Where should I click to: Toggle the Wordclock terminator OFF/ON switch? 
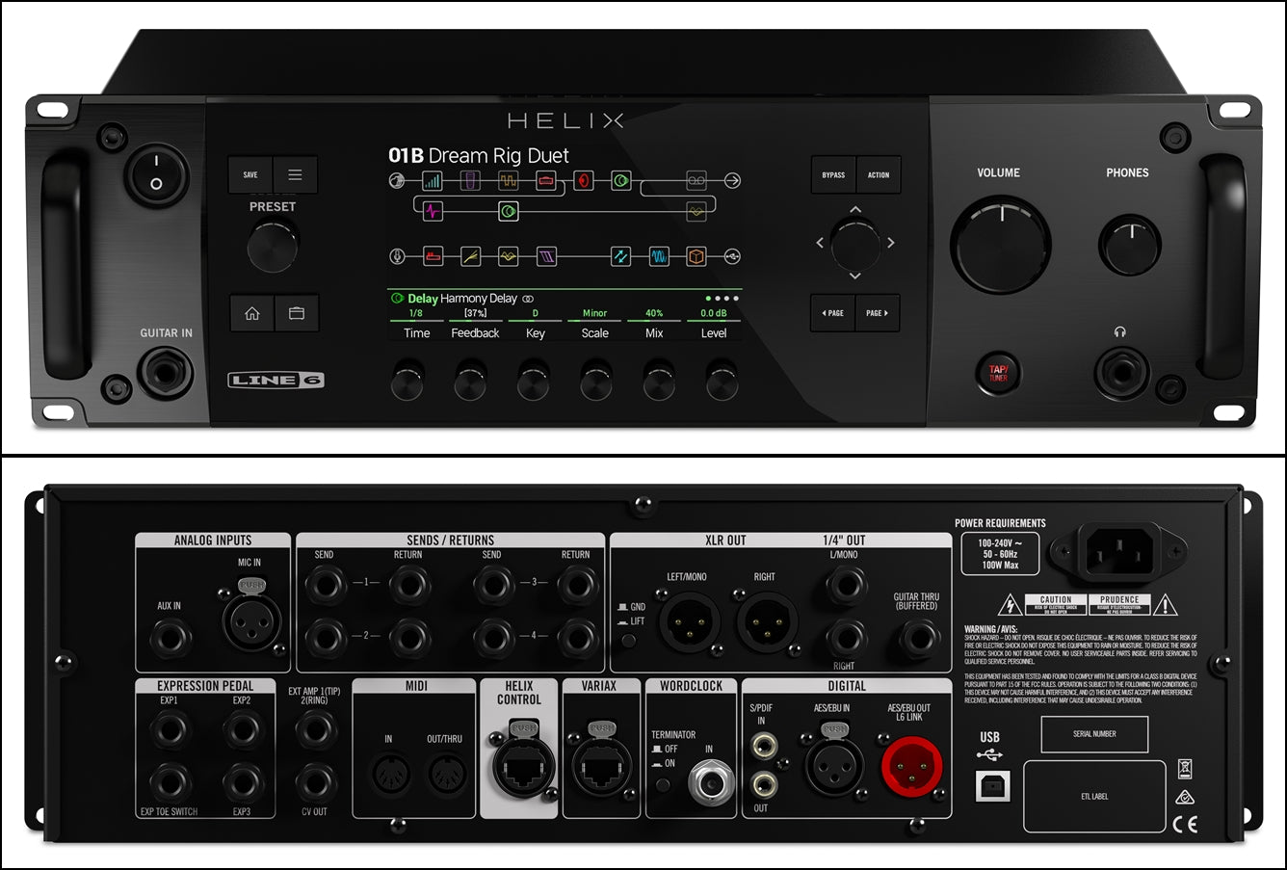click(662, 784)
